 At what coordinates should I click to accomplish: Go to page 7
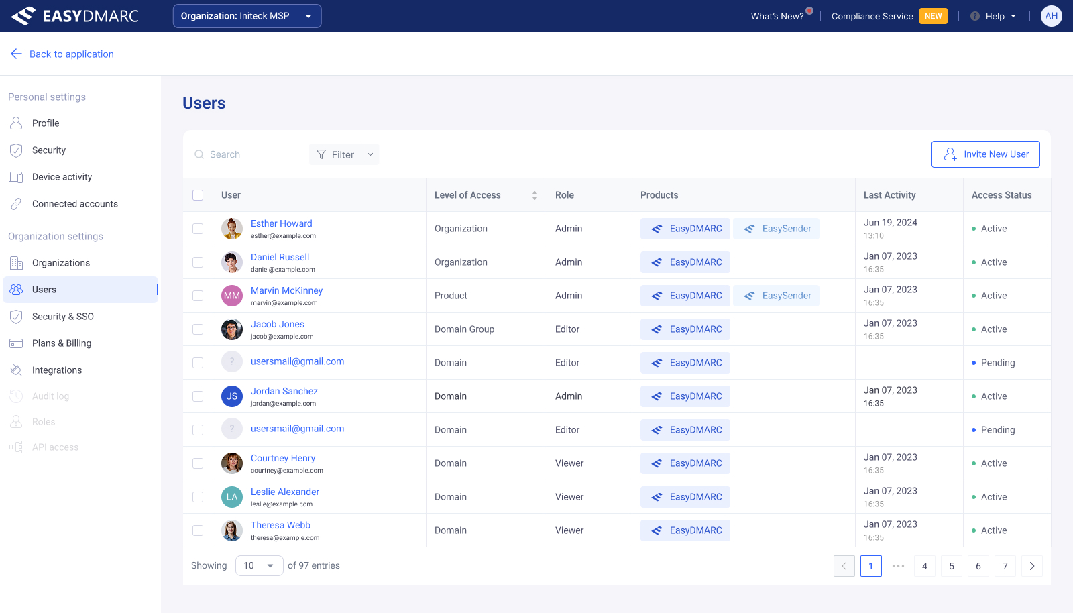(x=1005, y=566)
